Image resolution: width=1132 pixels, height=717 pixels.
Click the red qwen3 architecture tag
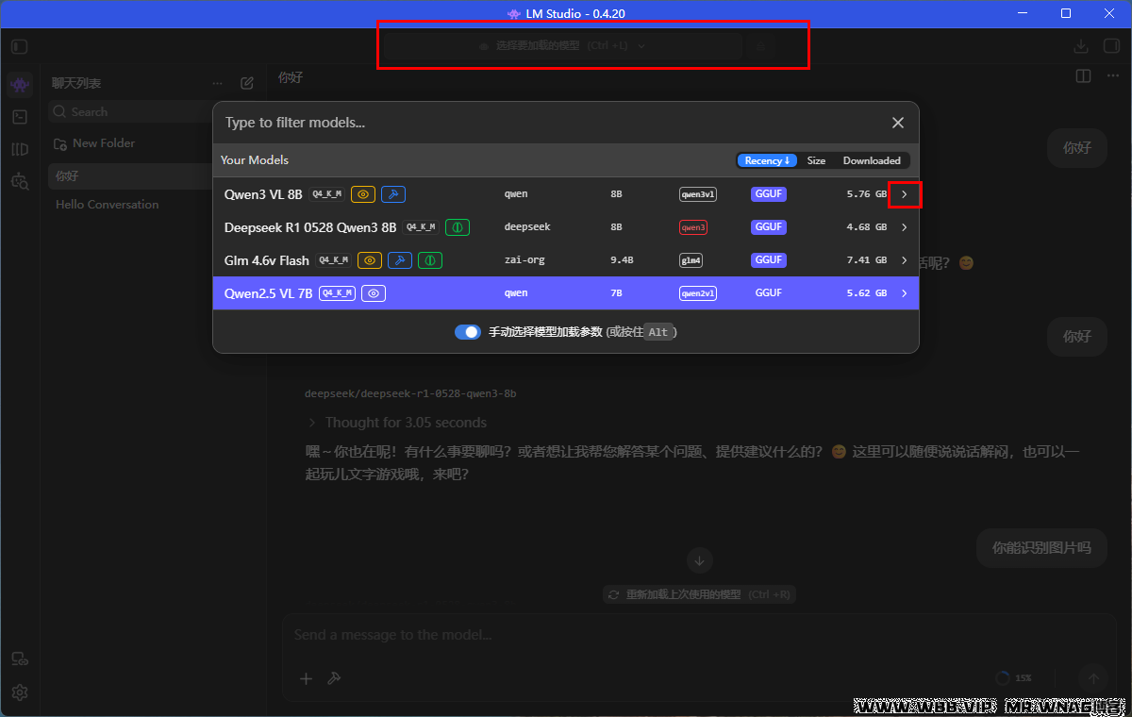(x=693, y=227)
